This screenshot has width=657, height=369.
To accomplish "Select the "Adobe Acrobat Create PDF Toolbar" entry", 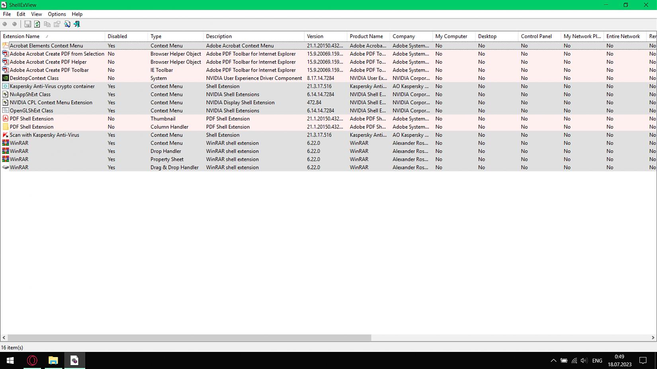I will click(49, 70).
